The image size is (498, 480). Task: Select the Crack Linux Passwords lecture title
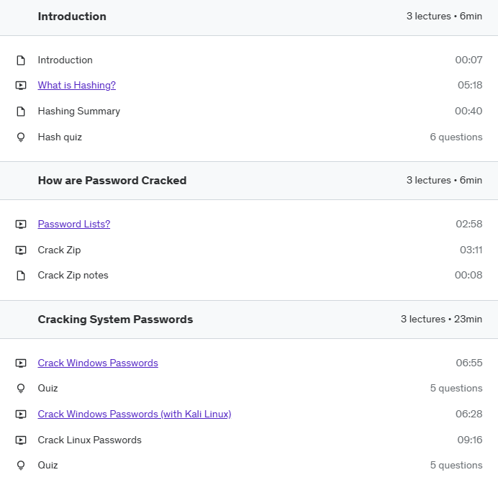(x=89, y=440)
